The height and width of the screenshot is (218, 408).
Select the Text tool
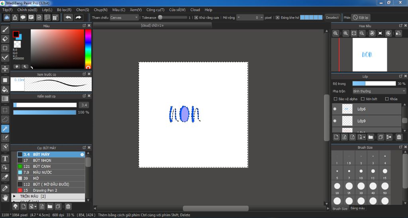coord(5,159)
